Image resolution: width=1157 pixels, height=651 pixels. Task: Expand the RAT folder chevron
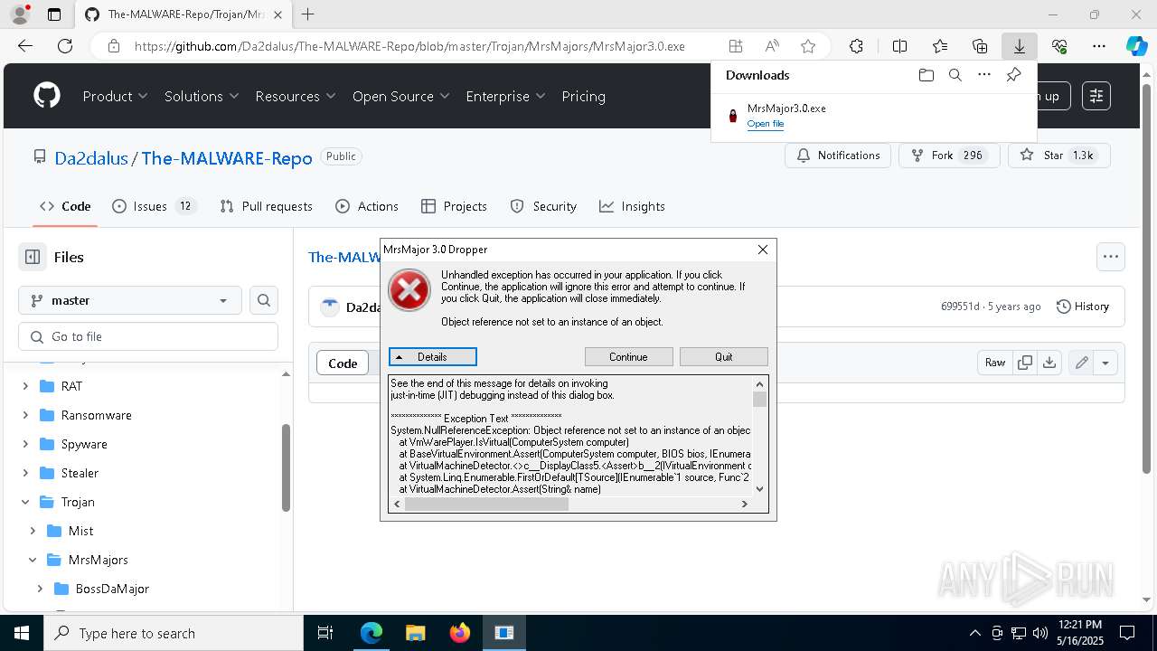[x=25, y=386]
